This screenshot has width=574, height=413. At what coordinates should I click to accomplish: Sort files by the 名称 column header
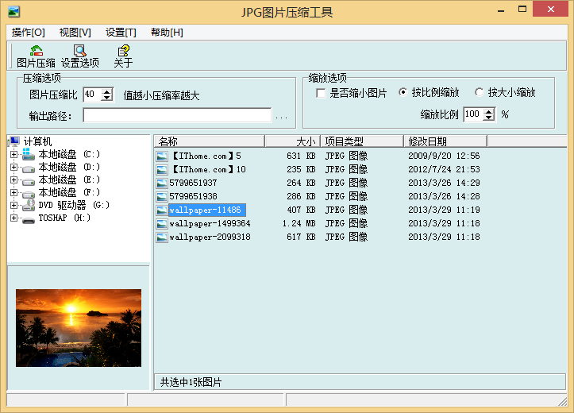210,141
